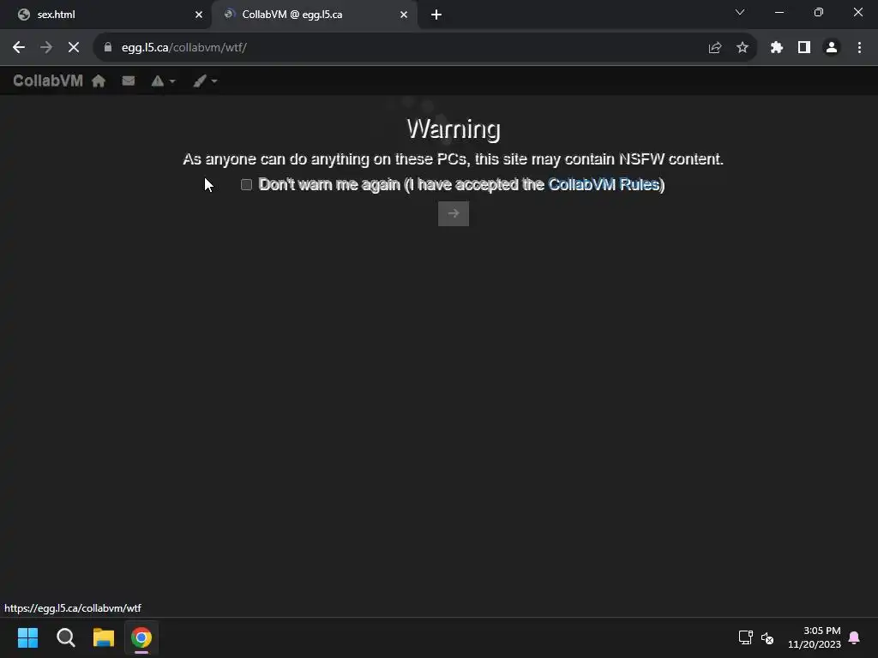Open the muted volume tray icon
878x658 pixels.
pos(767,637)
